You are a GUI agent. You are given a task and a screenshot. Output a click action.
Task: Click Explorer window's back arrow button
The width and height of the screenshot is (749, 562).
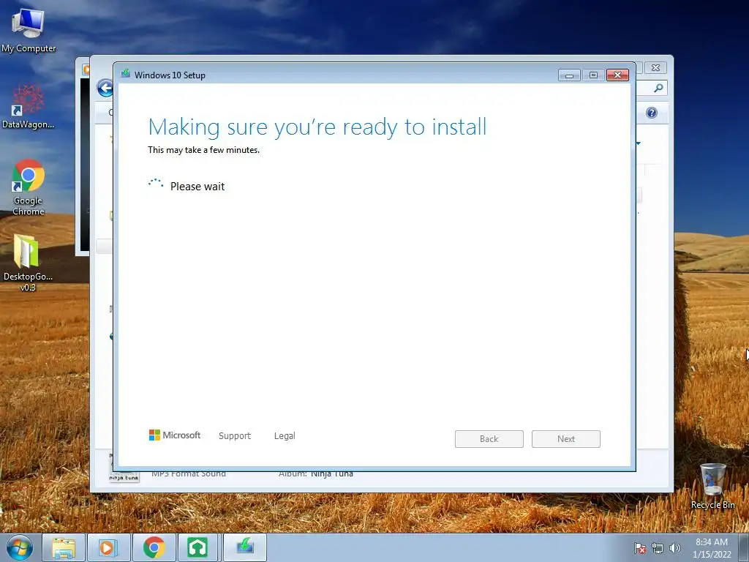coord(105,88)
